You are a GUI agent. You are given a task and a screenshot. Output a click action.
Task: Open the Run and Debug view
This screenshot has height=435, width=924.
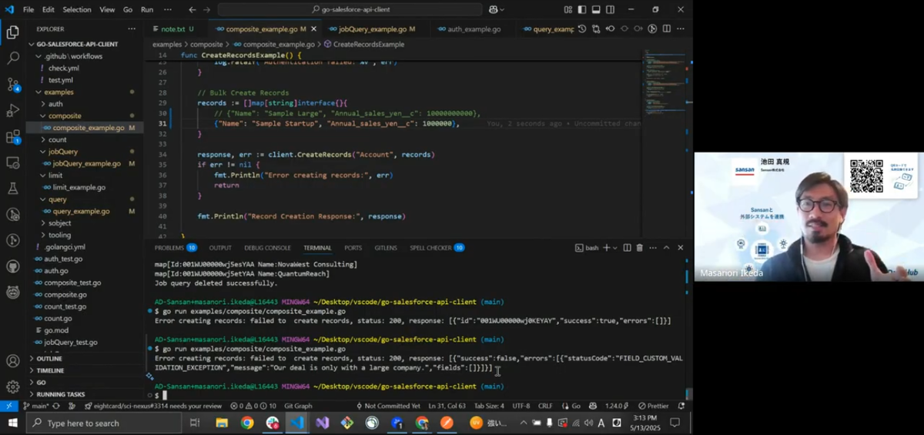click(12, 110)
